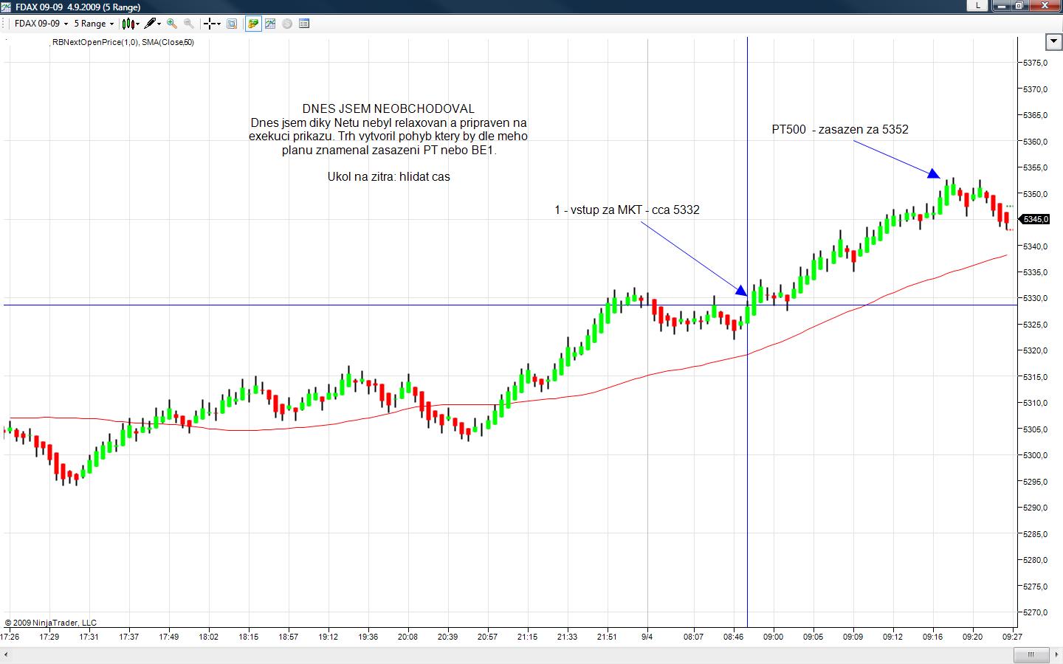Click the zoom in magnifier

point(172,24)
